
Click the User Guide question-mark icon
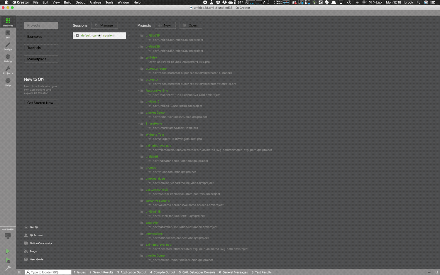click(26, 259)
